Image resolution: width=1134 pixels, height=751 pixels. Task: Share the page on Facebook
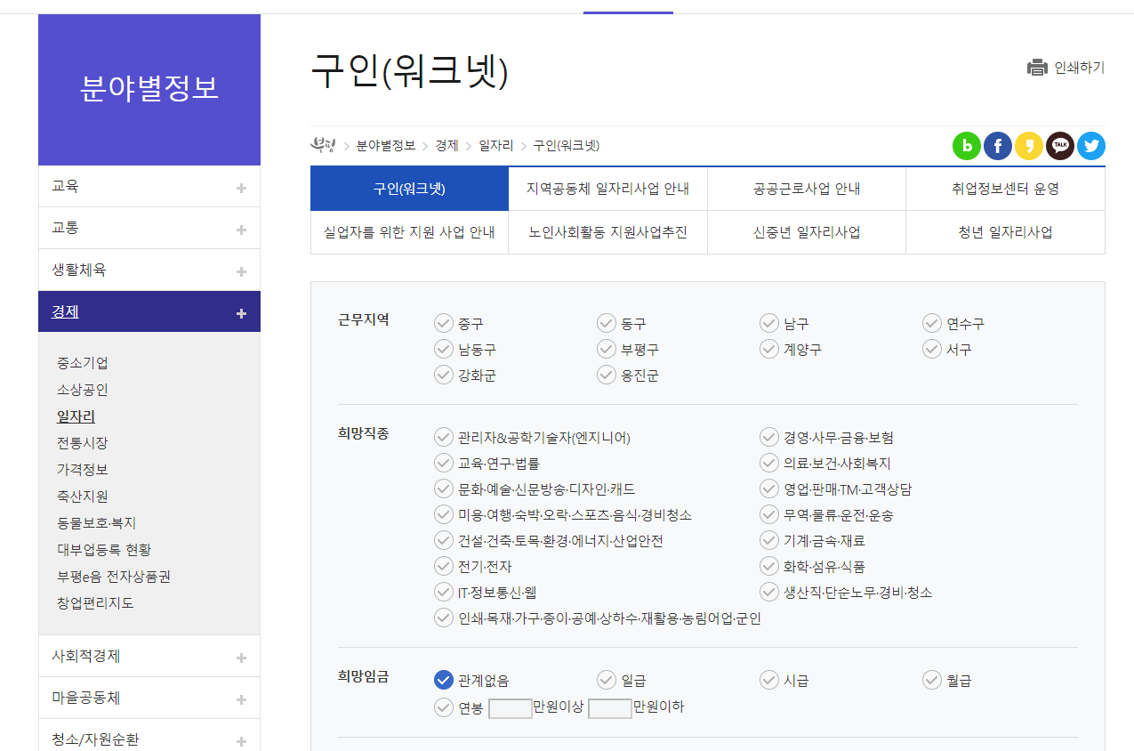click(x=998, y=146)
